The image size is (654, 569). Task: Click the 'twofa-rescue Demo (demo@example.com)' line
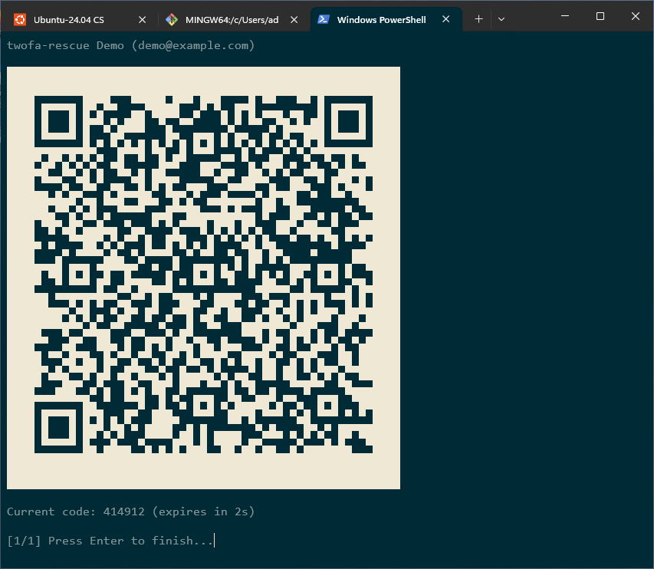point(130,45)
